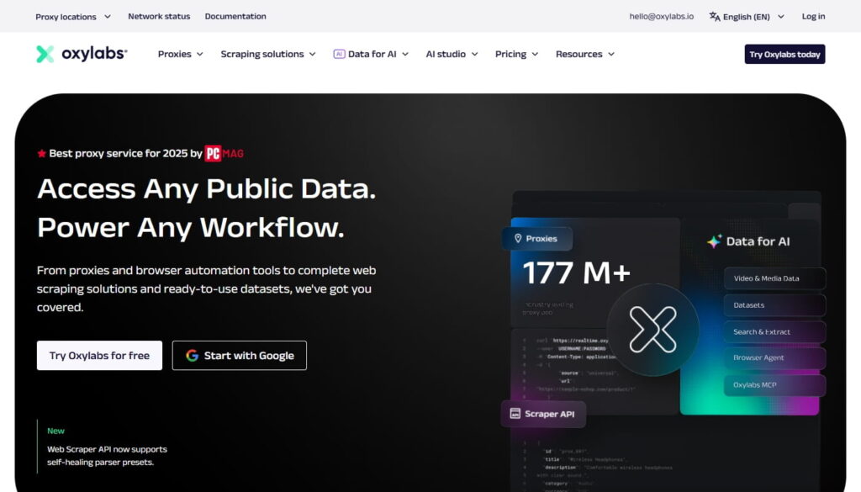Open the Proxies navigation menu
This screenshot has height=492, width=861.
[180, 54]
